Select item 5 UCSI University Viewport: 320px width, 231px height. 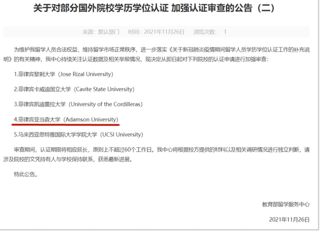(78, 134)
